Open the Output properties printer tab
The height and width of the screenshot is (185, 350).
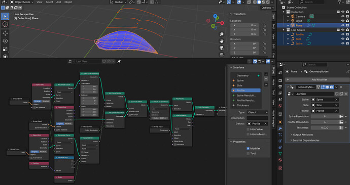tap(280, 86)
